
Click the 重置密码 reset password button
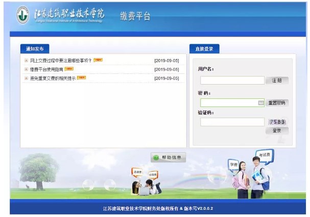coord(277,102)
